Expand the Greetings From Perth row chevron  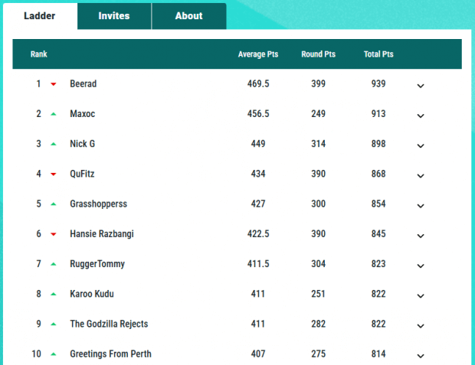420,355
